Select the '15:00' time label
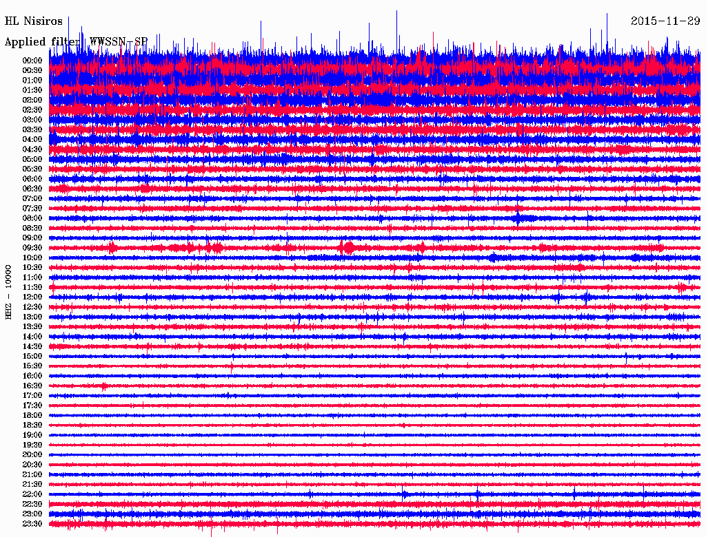 pyautogui.click(x=32, y=356)
